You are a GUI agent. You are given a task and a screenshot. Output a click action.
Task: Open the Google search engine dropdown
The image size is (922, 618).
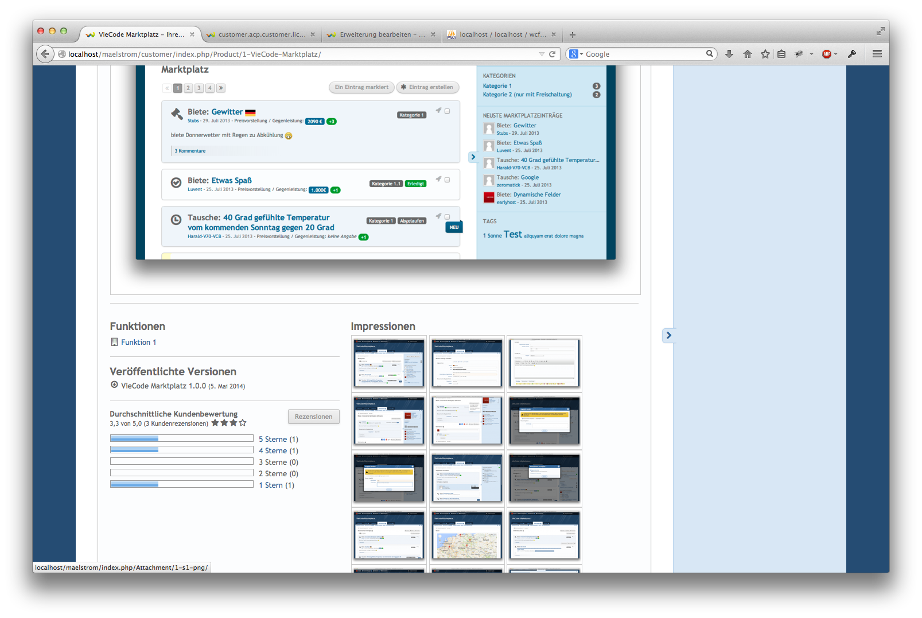pos(576,54)
